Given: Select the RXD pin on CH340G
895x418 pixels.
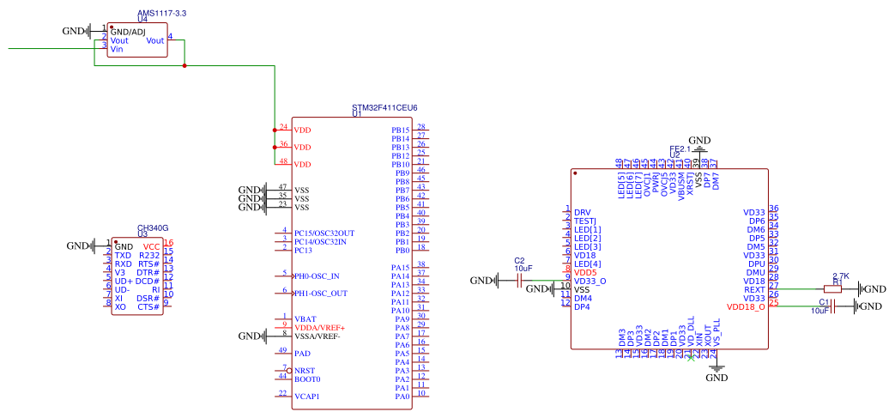Looking at the screenshot, I should pos(123,264).
